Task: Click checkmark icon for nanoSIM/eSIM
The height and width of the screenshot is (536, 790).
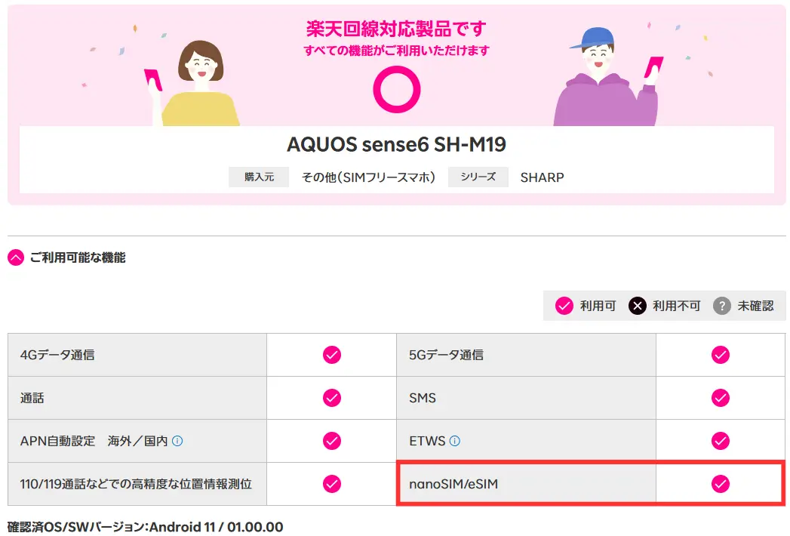Action: (x=721, y=484)
